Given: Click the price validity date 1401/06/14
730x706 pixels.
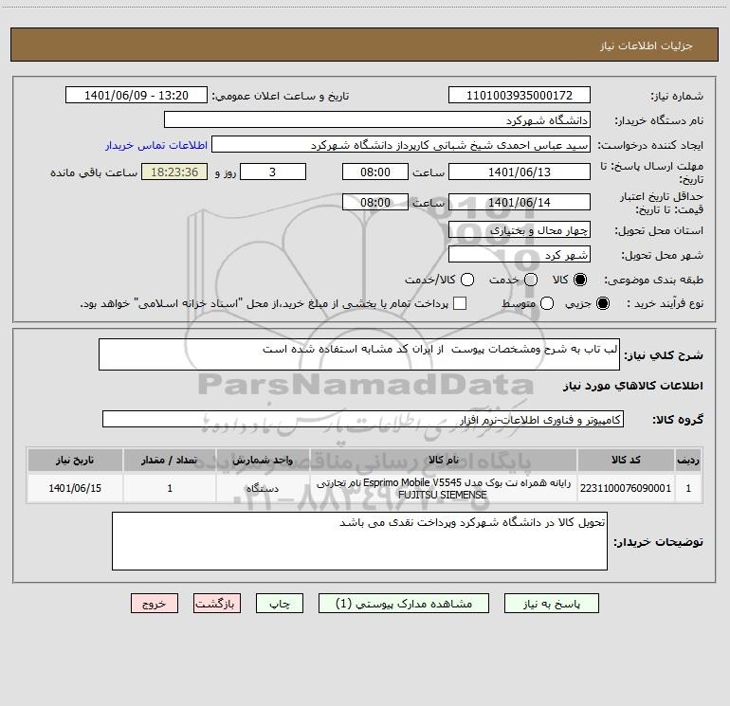Looking at the screenshot, I should pyautogui.click(x=520, y=202).
